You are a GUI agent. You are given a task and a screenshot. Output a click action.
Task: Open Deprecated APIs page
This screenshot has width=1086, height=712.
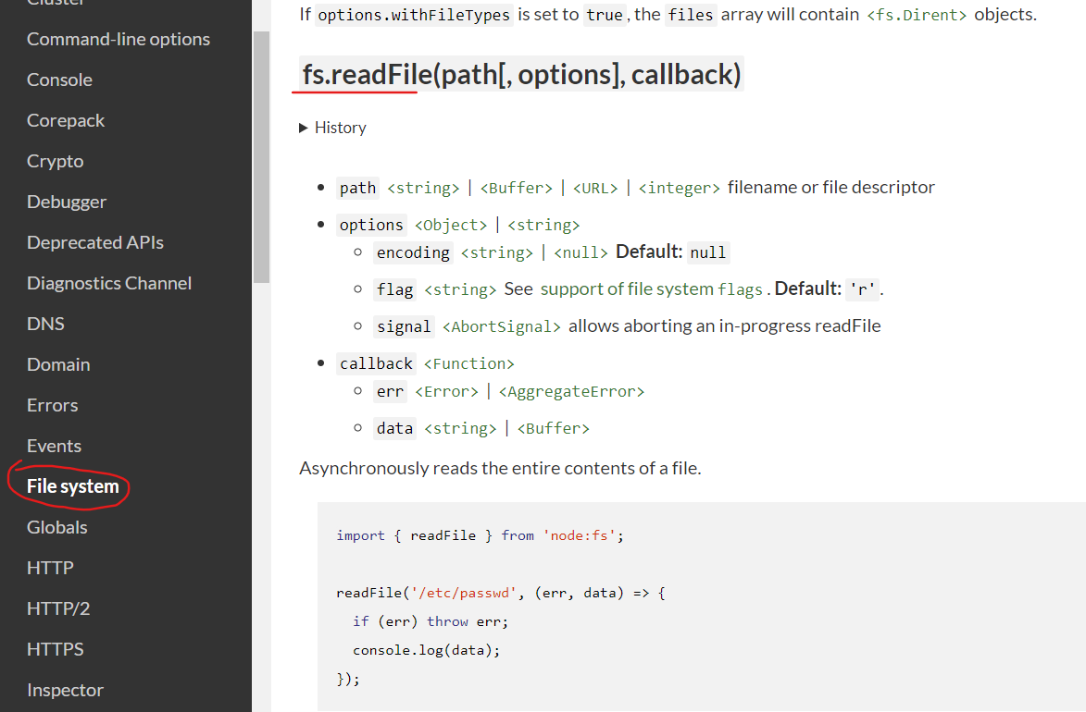click(x=95, y=243)
